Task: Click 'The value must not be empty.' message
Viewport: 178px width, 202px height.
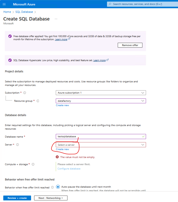Action: point(78,157)
